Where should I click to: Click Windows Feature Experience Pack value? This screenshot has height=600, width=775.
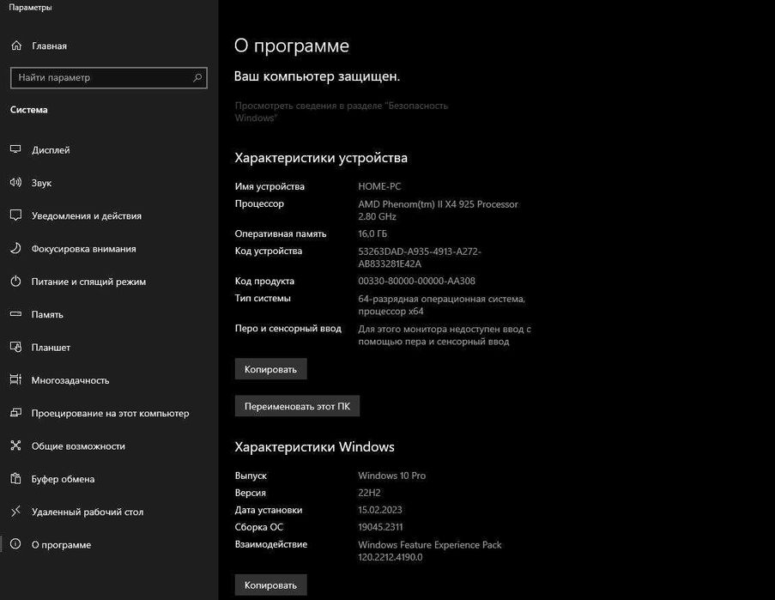coord(429,550)
